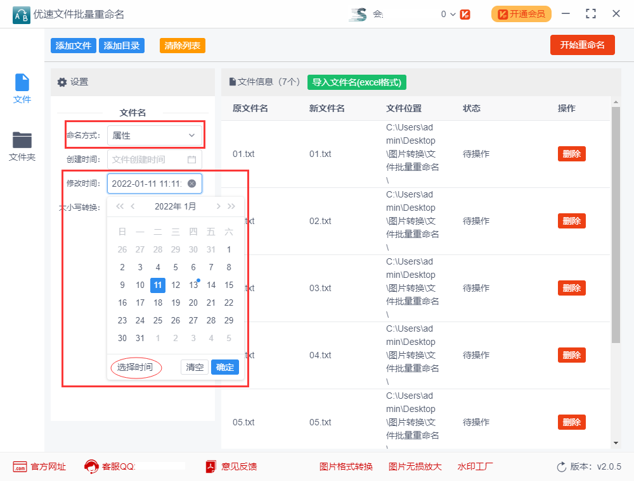Click the 设置 gear icon

point(62,83)
